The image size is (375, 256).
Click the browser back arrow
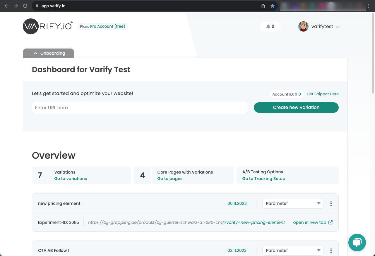[x=6, y=6]
